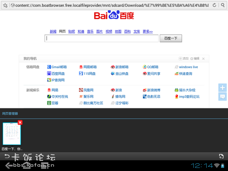Click the blue plus side button
This screenshot has width=228, height=171.
(222, 88)
